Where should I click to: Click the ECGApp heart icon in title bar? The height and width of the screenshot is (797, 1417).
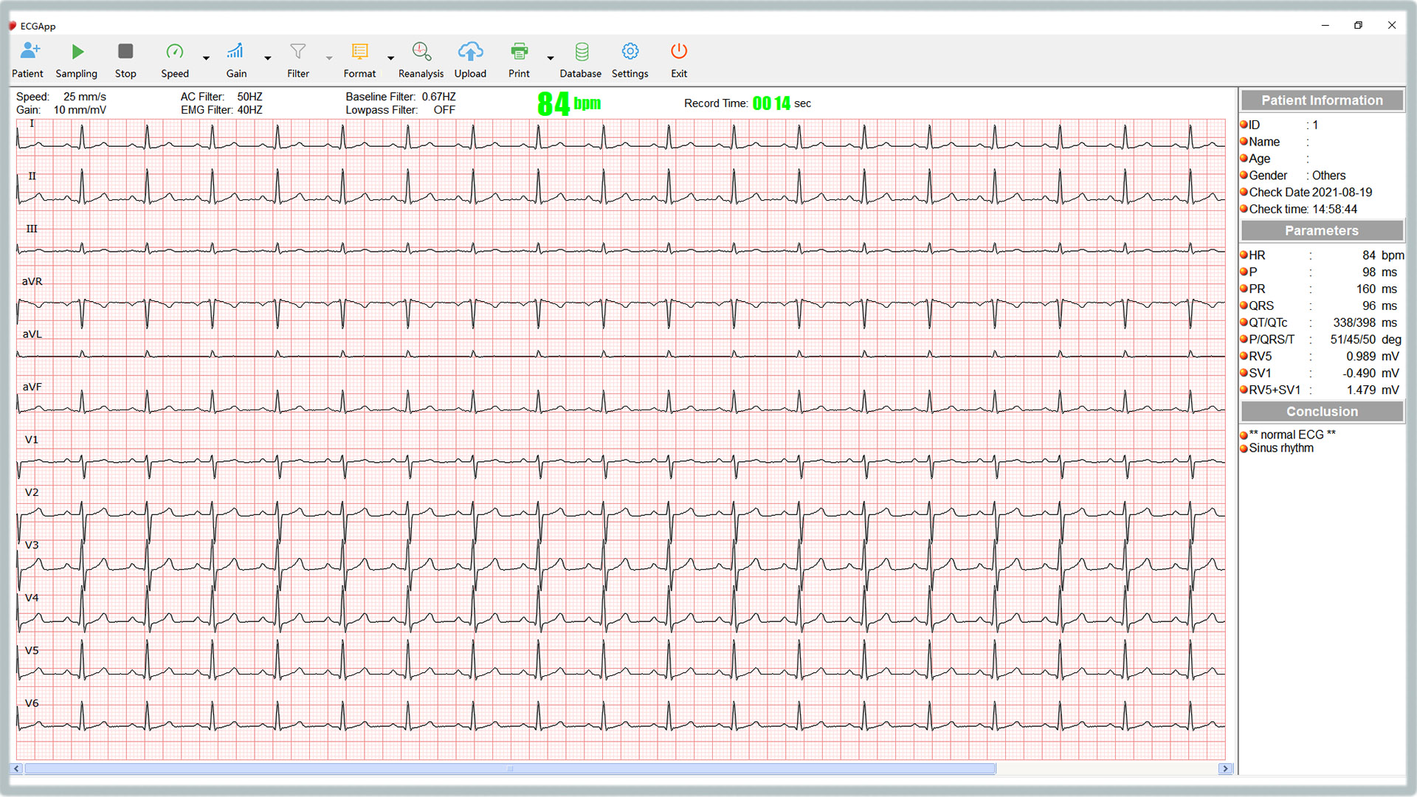click(x=13, y=26)
